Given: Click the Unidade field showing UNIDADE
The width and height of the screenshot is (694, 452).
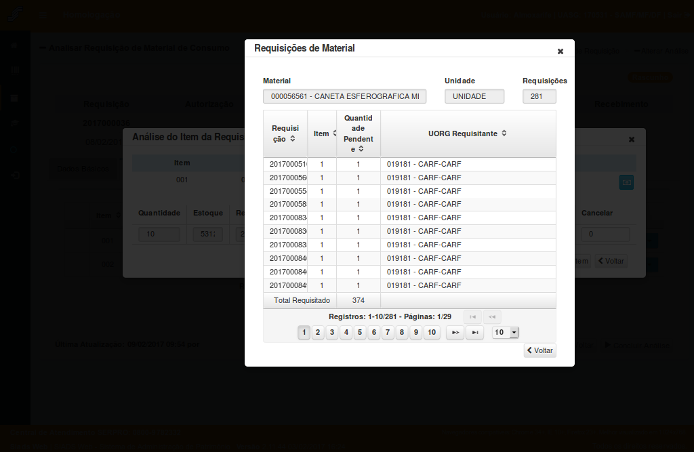Looking at the screenshot, I should point(474,96).
